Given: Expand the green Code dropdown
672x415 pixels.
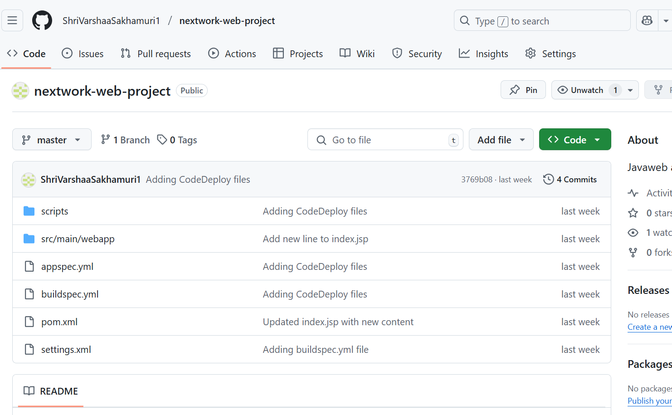Looking at the screenshot, I should click(575, 139).
